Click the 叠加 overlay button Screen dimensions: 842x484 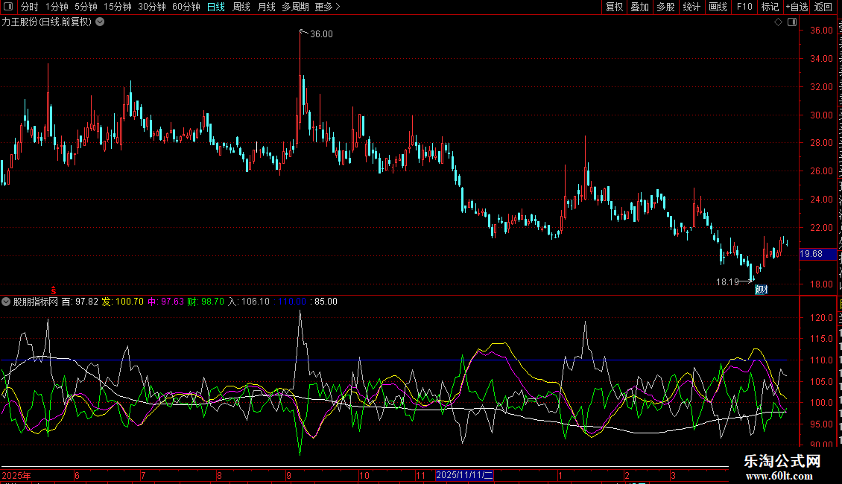(639, 7)
